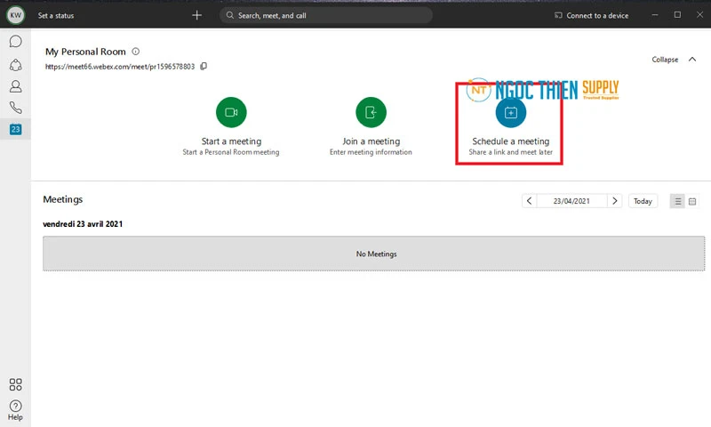Maximize the Webex window
The image size is (711, 427).
pos(677,15)
